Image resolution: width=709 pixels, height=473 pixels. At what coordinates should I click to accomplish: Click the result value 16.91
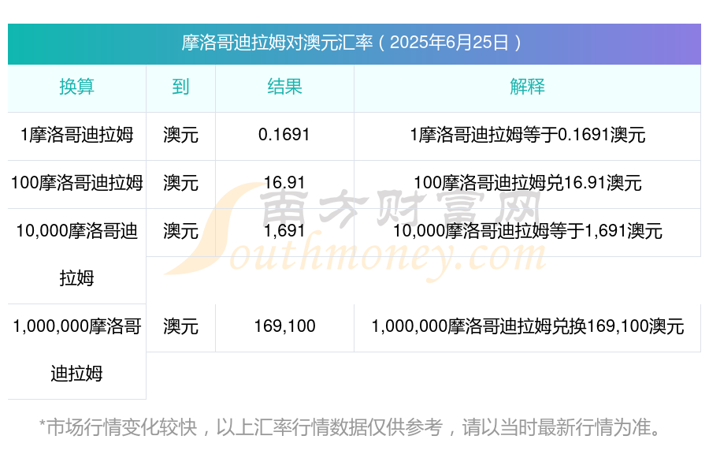(x=284, y=183)
